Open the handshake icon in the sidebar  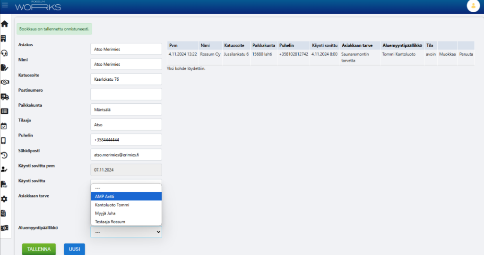[5, 82]
